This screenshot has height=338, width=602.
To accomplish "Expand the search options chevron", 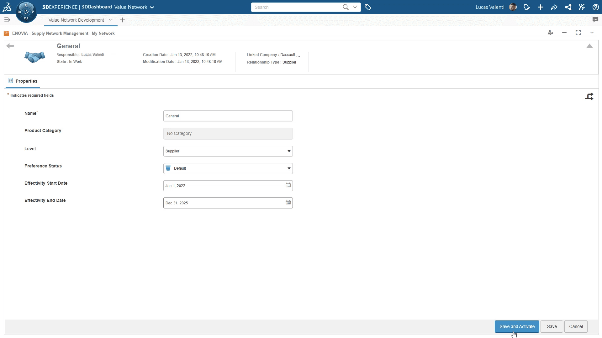I will coord(355,7).
